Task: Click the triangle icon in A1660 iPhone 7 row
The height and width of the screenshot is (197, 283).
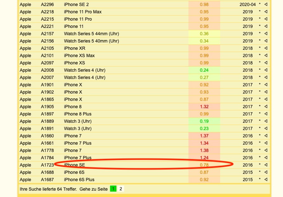Action: pyautogui.click(x=266, y=136)
